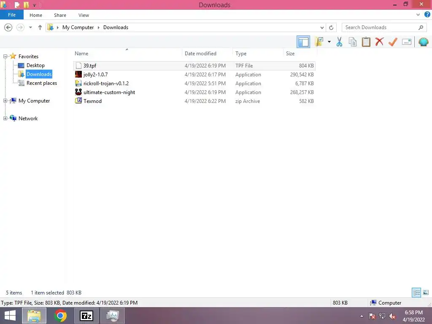Image resolution: width=432 pixels, height=324 pixels.
Task: Click the ultimate-custom-night bear icon
Action: coord(78,92)
